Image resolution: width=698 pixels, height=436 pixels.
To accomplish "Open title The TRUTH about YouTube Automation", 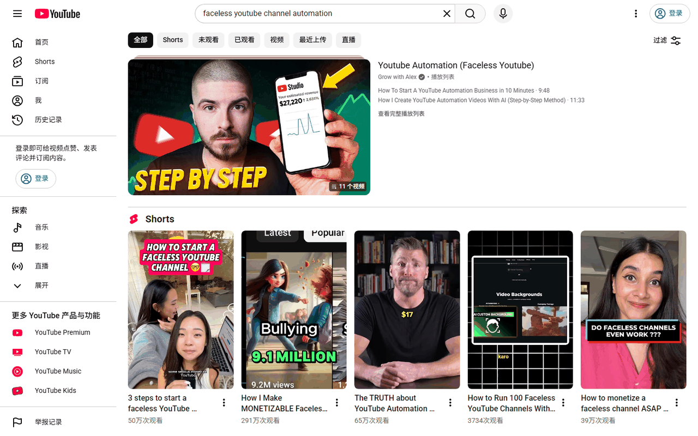I will point(394,403).
